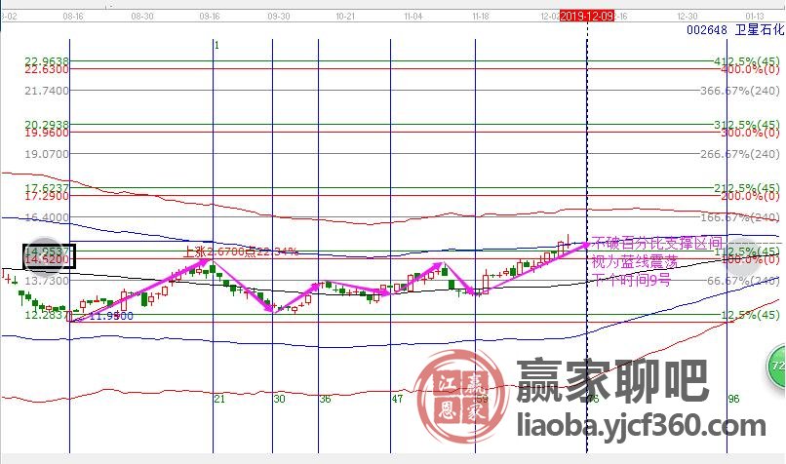Select the 视为蓝线震荡 annotation text

click(x=635, y=261)
